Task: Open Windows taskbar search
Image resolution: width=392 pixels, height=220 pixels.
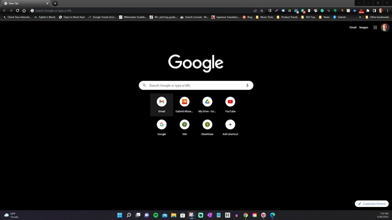Action: pyautogui.click(x=129, y=215)
